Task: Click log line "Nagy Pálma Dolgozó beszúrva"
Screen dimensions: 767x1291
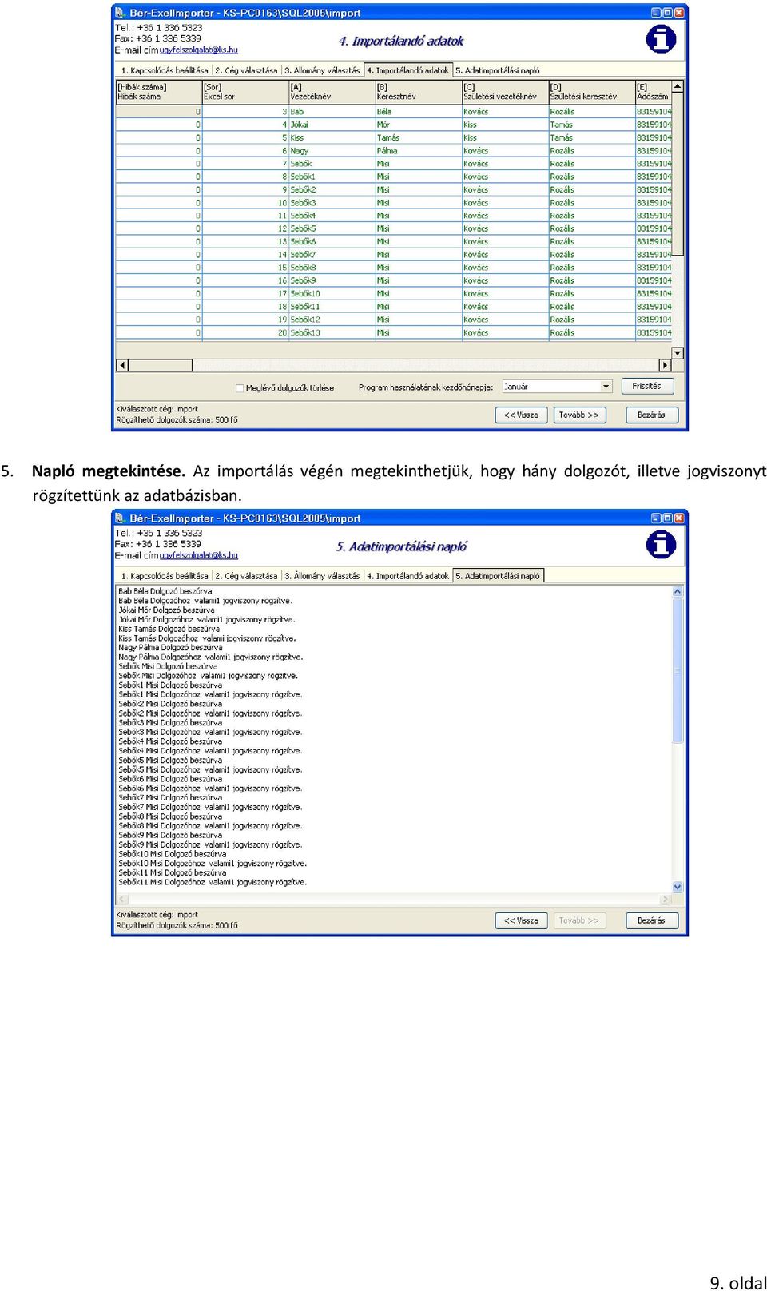Action: coord(171,648)
